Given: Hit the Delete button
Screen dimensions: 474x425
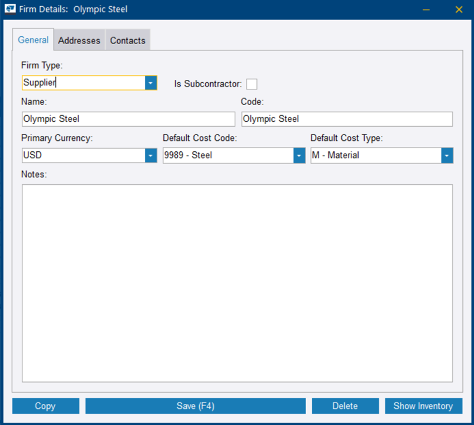Looking at the screenshot, I should click(x=345, y=406).
